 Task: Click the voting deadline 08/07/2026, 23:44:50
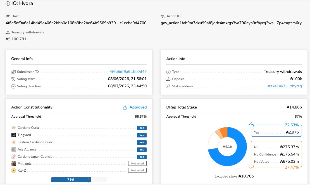[x=127, y=86]
